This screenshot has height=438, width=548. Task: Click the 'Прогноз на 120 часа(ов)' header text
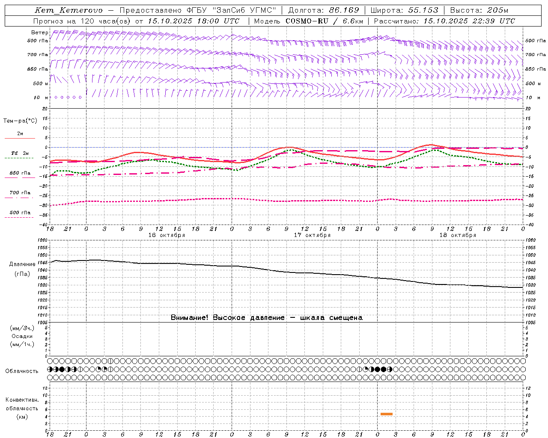[x=83, y=21]
